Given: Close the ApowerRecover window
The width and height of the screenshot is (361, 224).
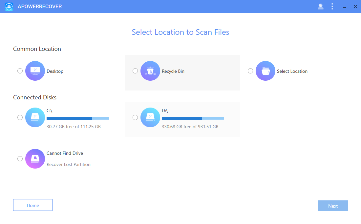Looking at the screenshot, I should (355, 7).
